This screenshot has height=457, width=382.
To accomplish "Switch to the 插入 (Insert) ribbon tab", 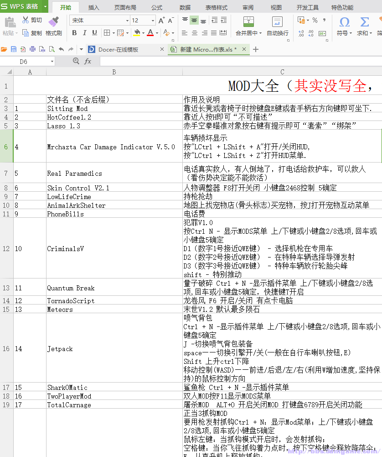I will tap(93, 7).
